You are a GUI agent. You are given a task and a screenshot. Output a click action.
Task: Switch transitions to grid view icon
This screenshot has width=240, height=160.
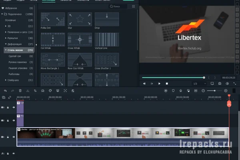click(x=132, y=7)
